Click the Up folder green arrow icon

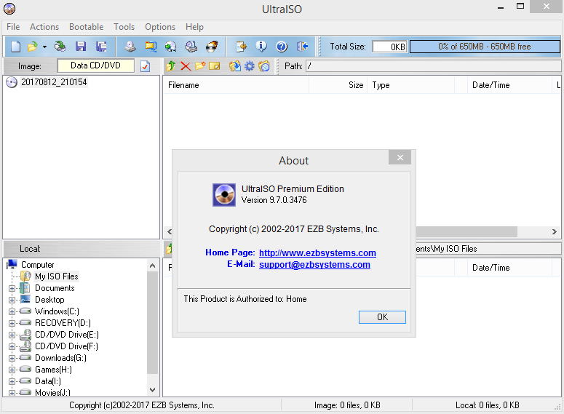click(x=171, y=65)
